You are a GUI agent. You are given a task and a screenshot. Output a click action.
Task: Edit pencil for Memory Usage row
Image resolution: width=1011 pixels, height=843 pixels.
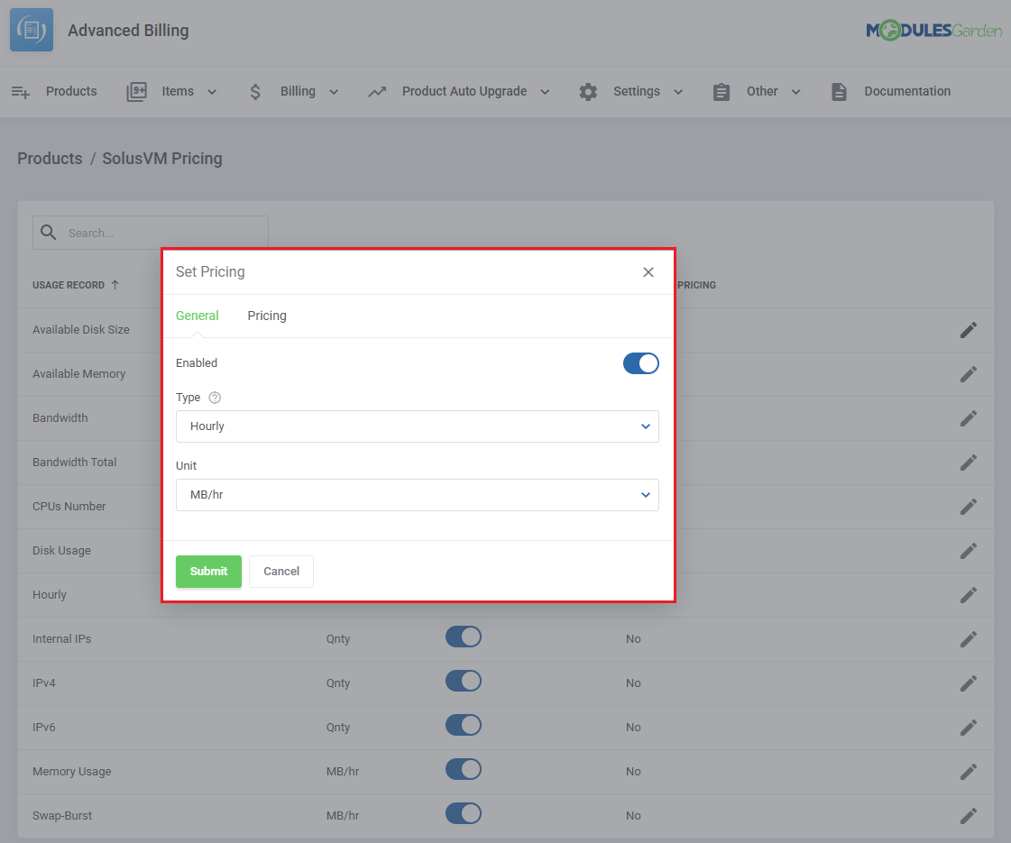969,772
